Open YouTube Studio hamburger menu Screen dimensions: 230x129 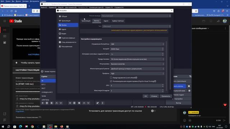point(5,21)
